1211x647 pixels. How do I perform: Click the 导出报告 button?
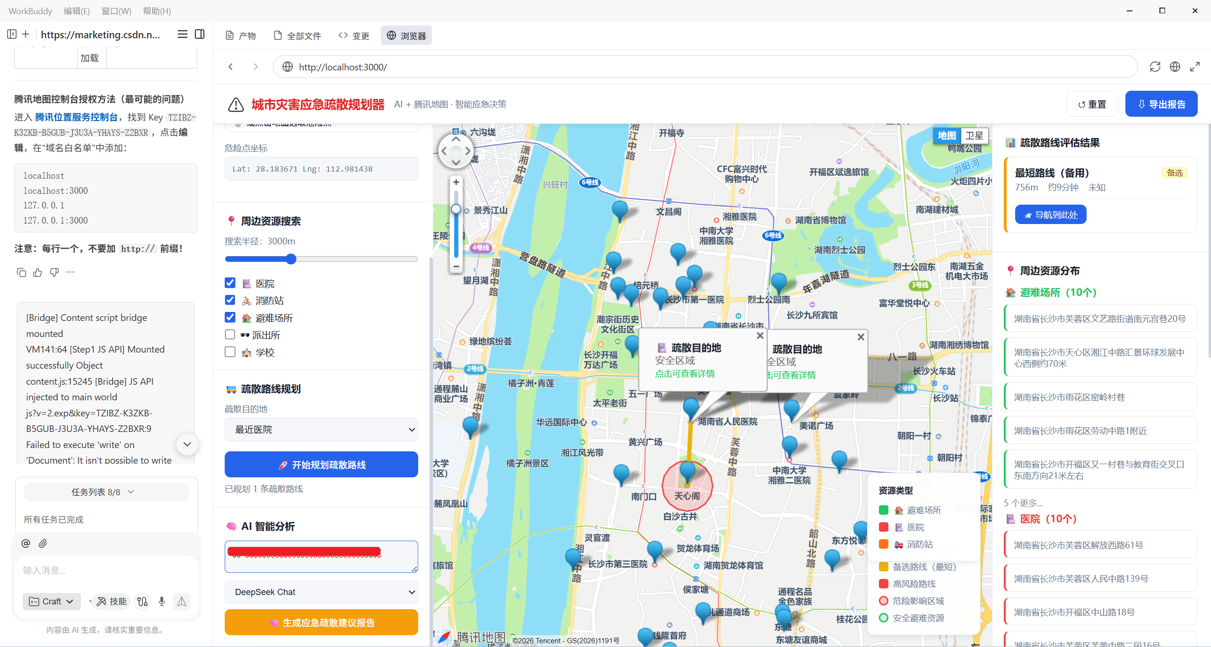(x=1161, y=104)
